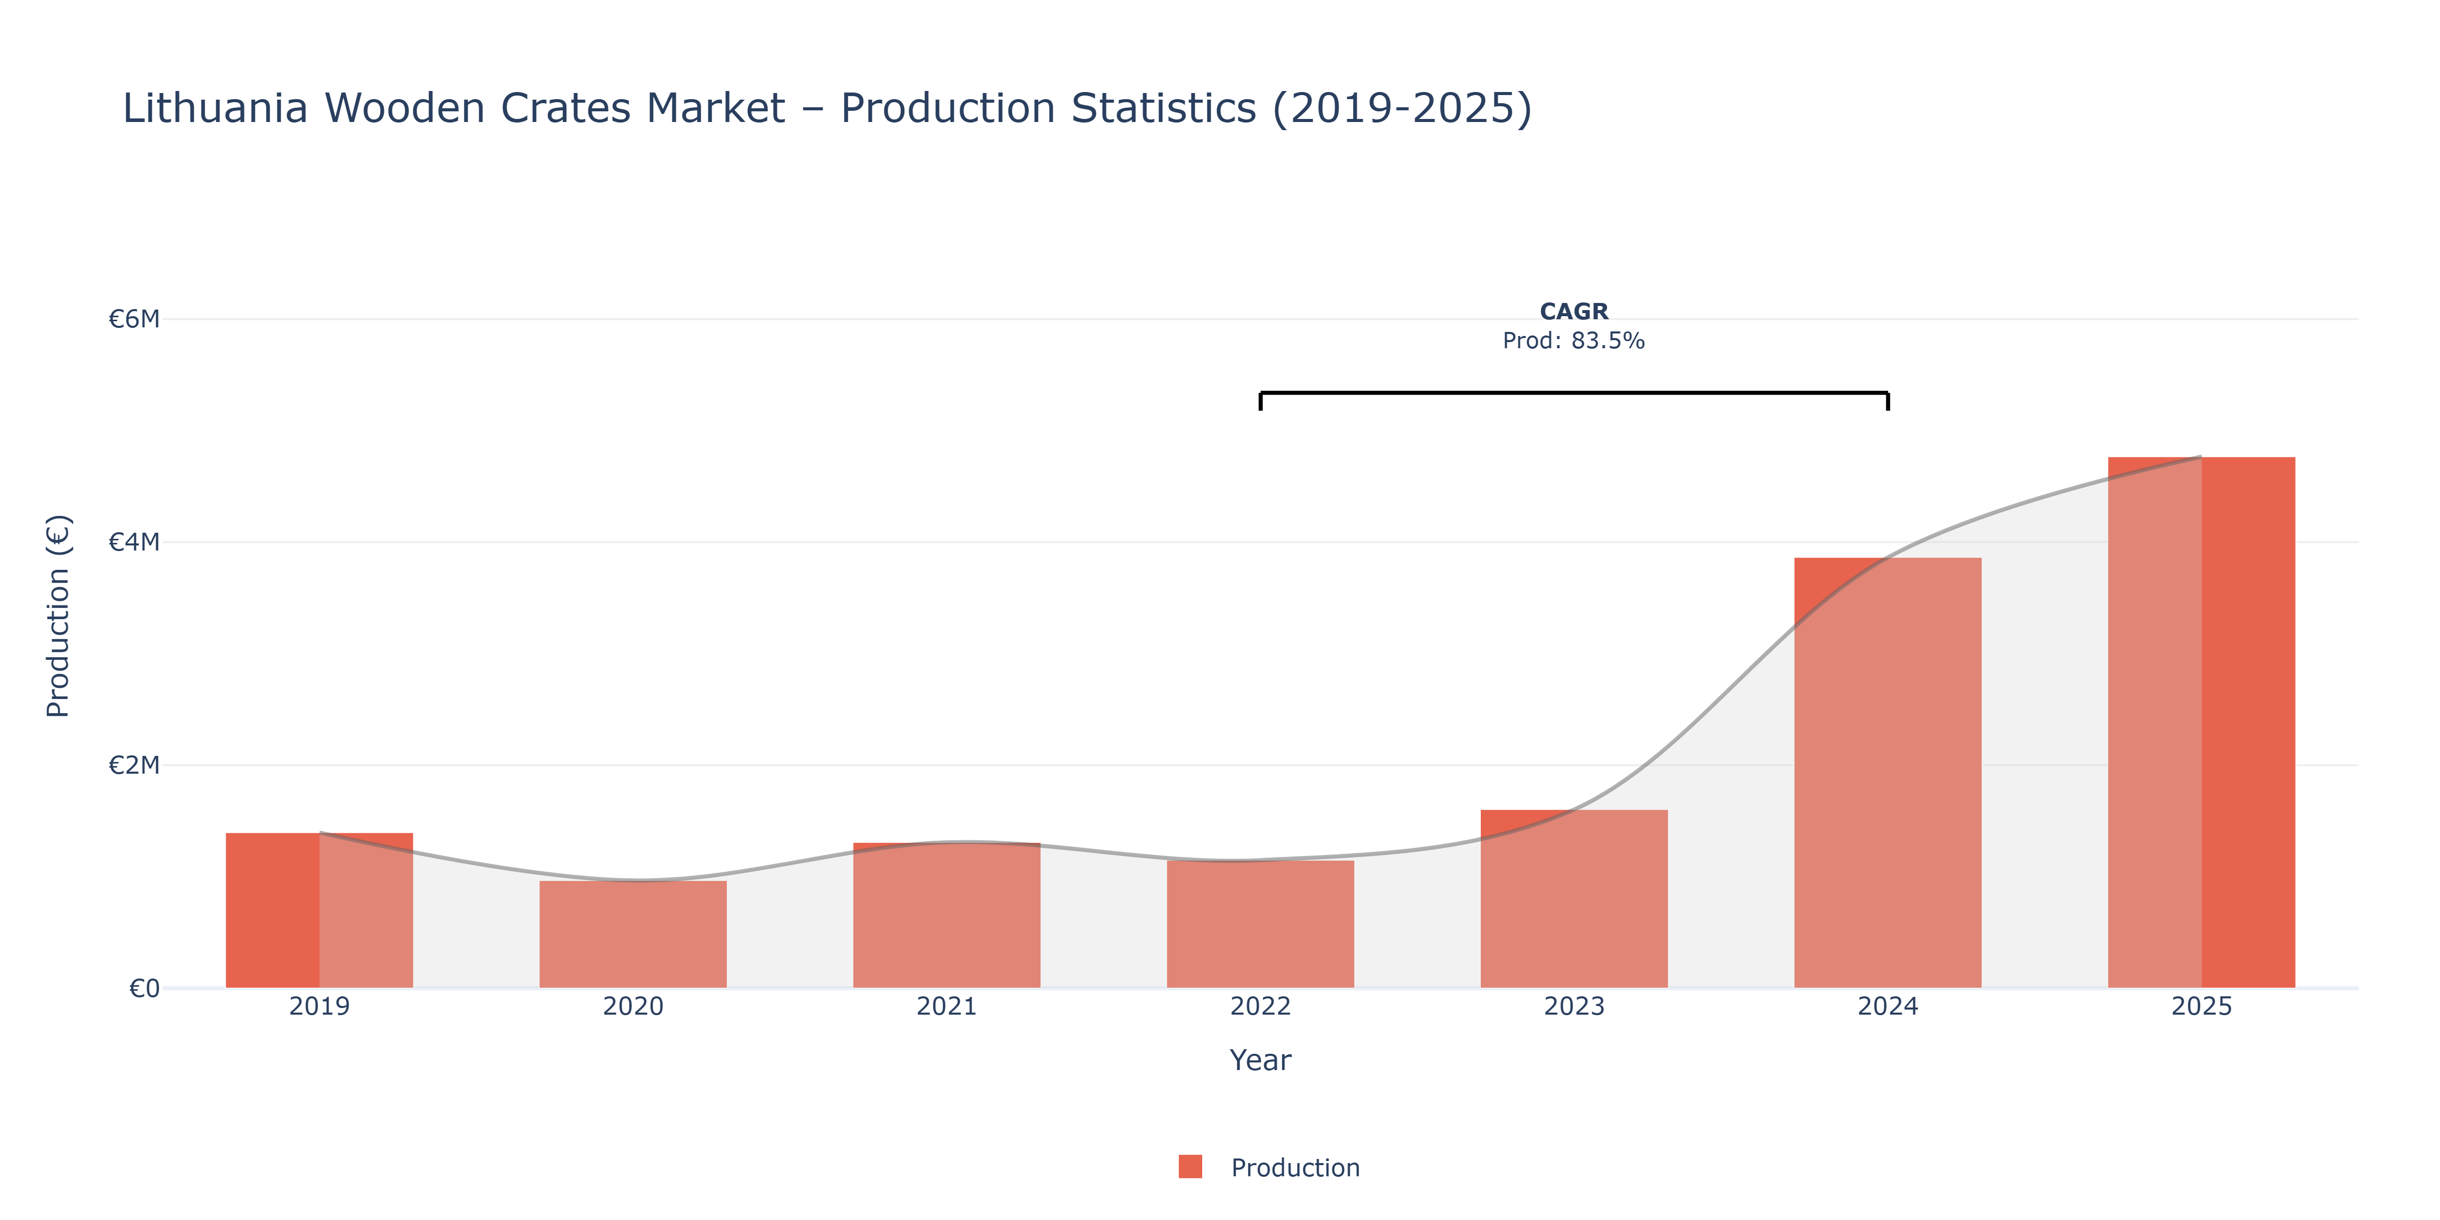Viewport: 2440px width, 1220px height.
Task: Toggle the Production legend label
Action: pos(1295,1168)
